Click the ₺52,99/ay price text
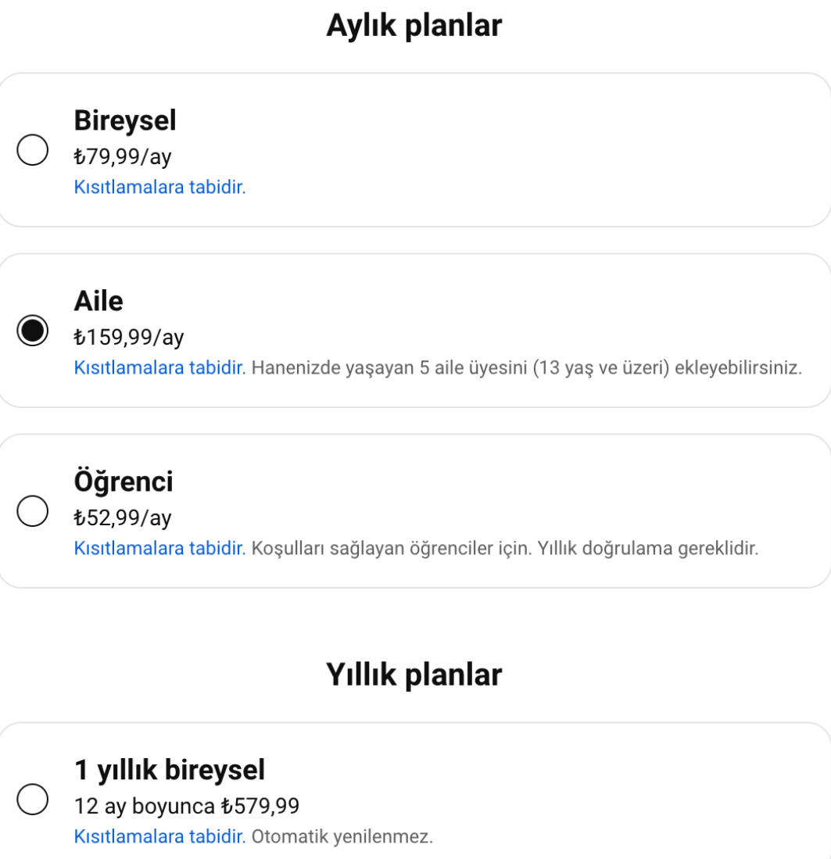 coord(123,518)
